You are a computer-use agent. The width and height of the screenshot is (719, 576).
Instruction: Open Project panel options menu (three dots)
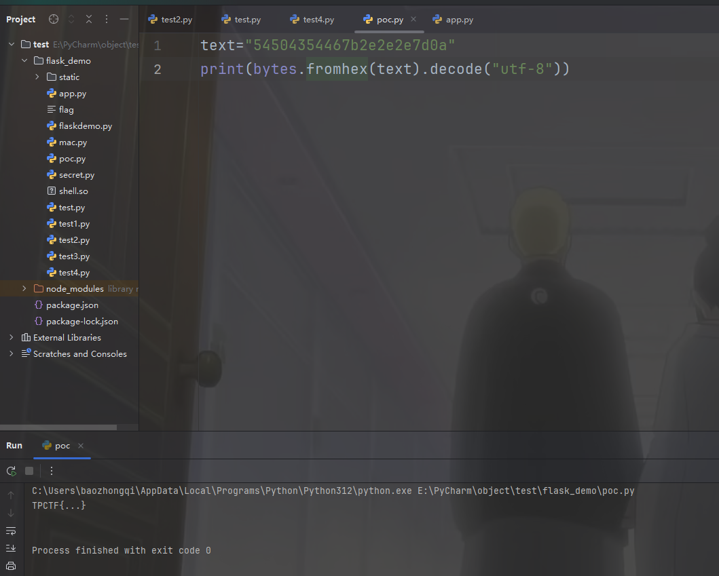107,19
